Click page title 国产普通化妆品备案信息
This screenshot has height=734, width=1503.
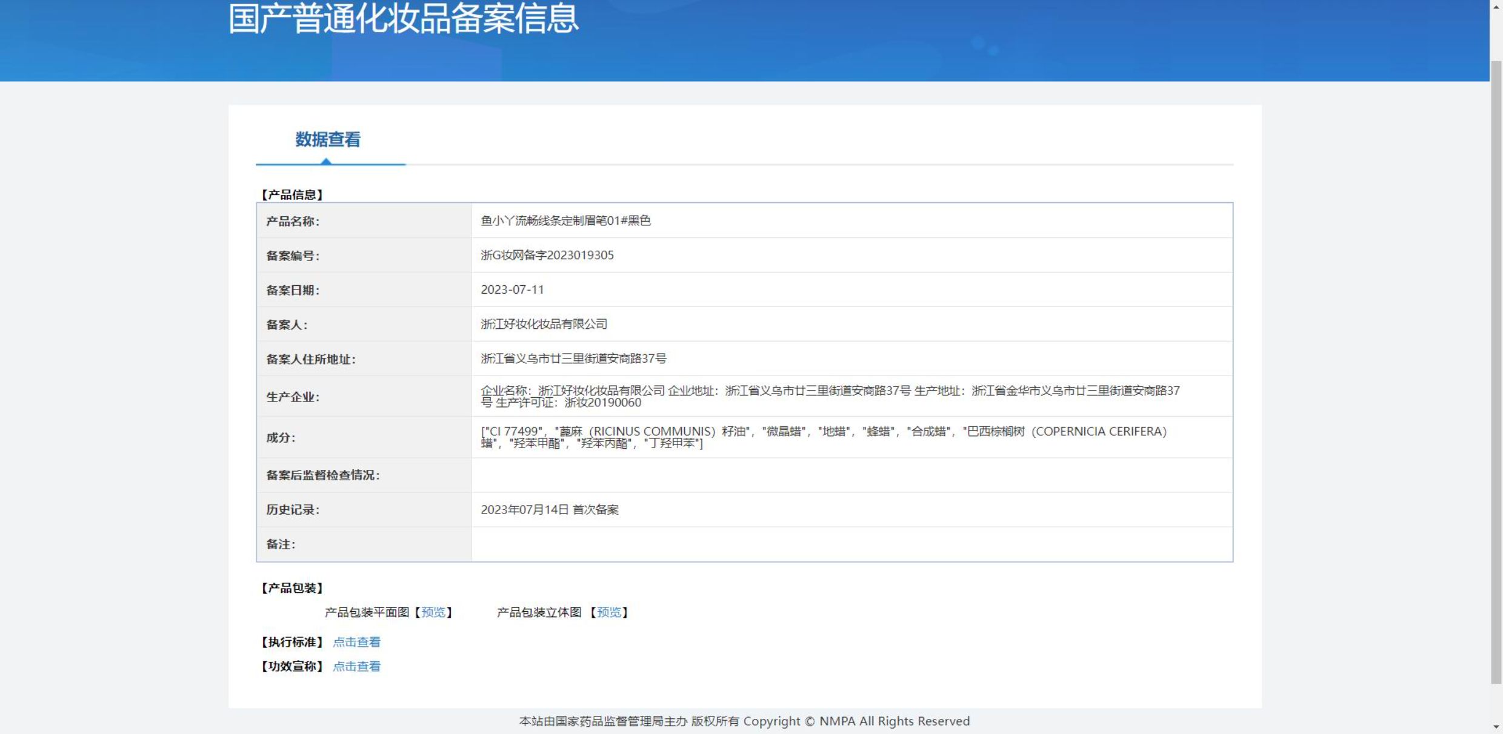[x=404, y=18]
